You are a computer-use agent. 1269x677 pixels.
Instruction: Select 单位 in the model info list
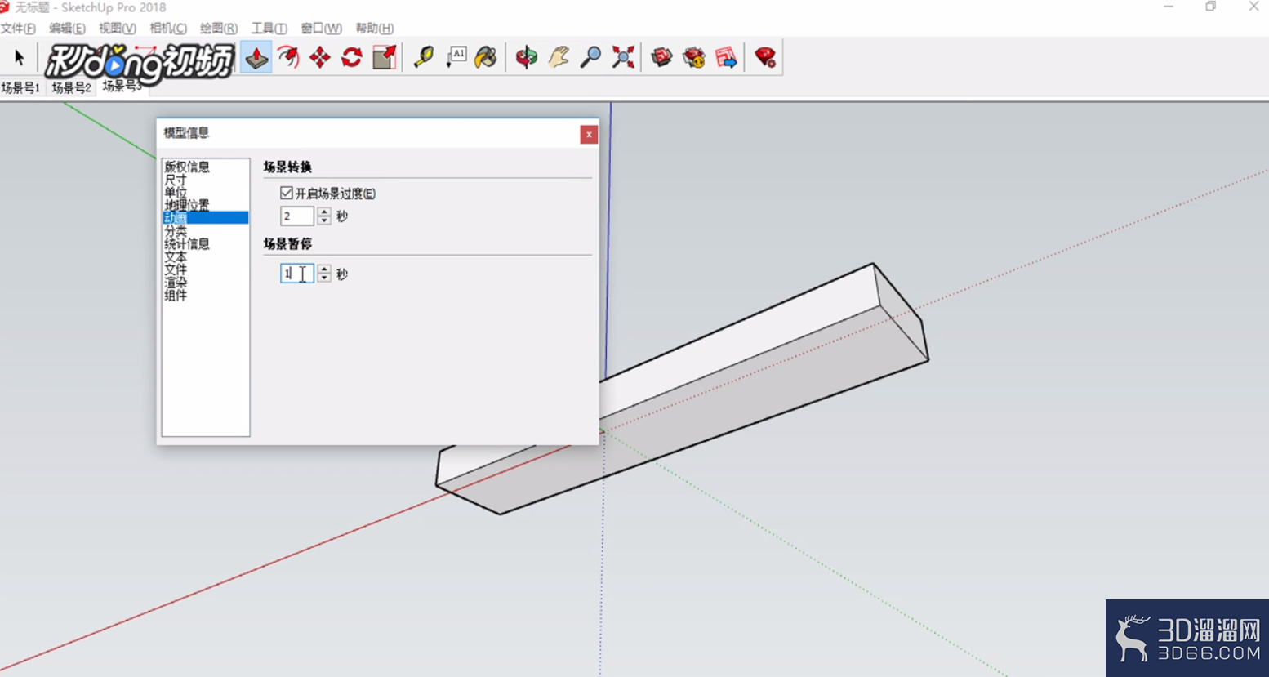pyautogui.click(x=176, y=193)
